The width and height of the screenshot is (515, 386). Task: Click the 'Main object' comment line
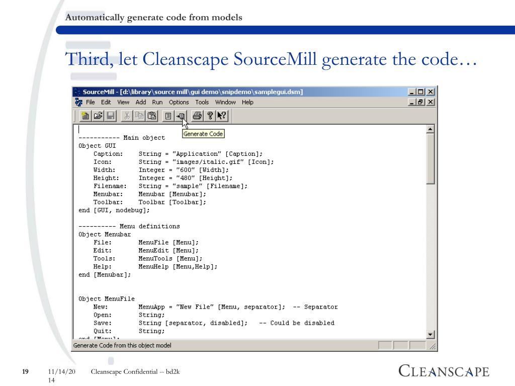click(122, 138)
